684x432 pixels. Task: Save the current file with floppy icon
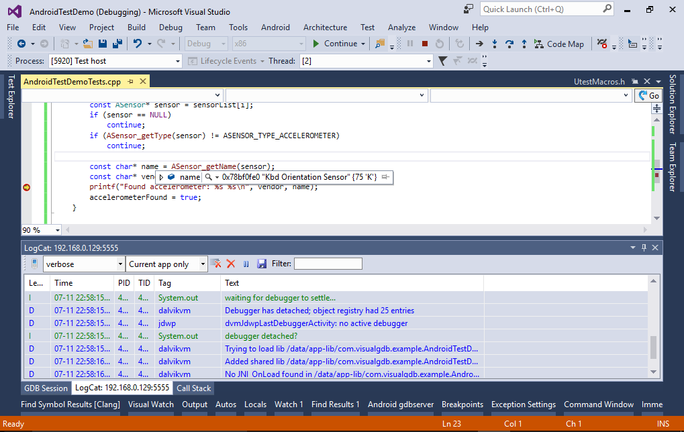pyautogui.click(x=103, y=44)
